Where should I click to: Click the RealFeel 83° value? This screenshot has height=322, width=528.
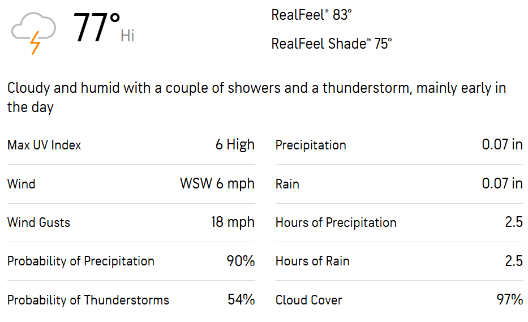coord(311,15)
